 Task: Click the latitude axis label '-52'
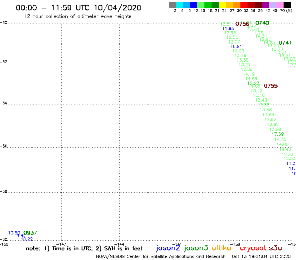[x=4, y=62]
